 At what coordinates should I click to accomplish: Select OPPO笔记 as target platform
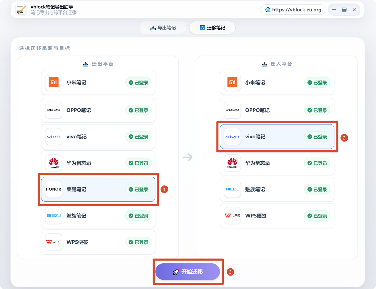point(277,110)
